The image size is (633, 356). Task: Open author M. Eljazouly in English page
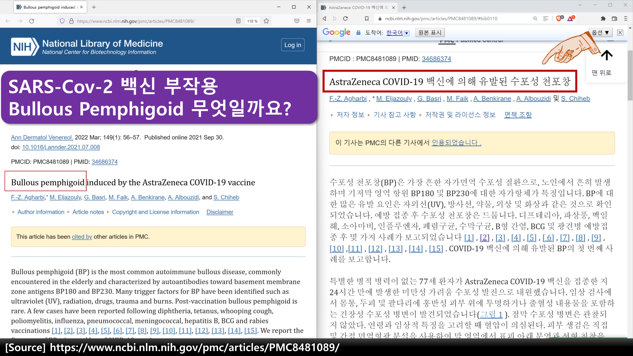click(x=65, y=197)
